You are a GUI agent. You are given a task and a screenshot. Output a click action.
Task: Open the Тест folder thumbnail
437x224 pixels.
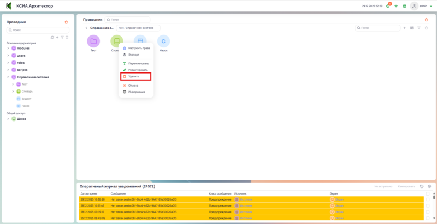93,41
